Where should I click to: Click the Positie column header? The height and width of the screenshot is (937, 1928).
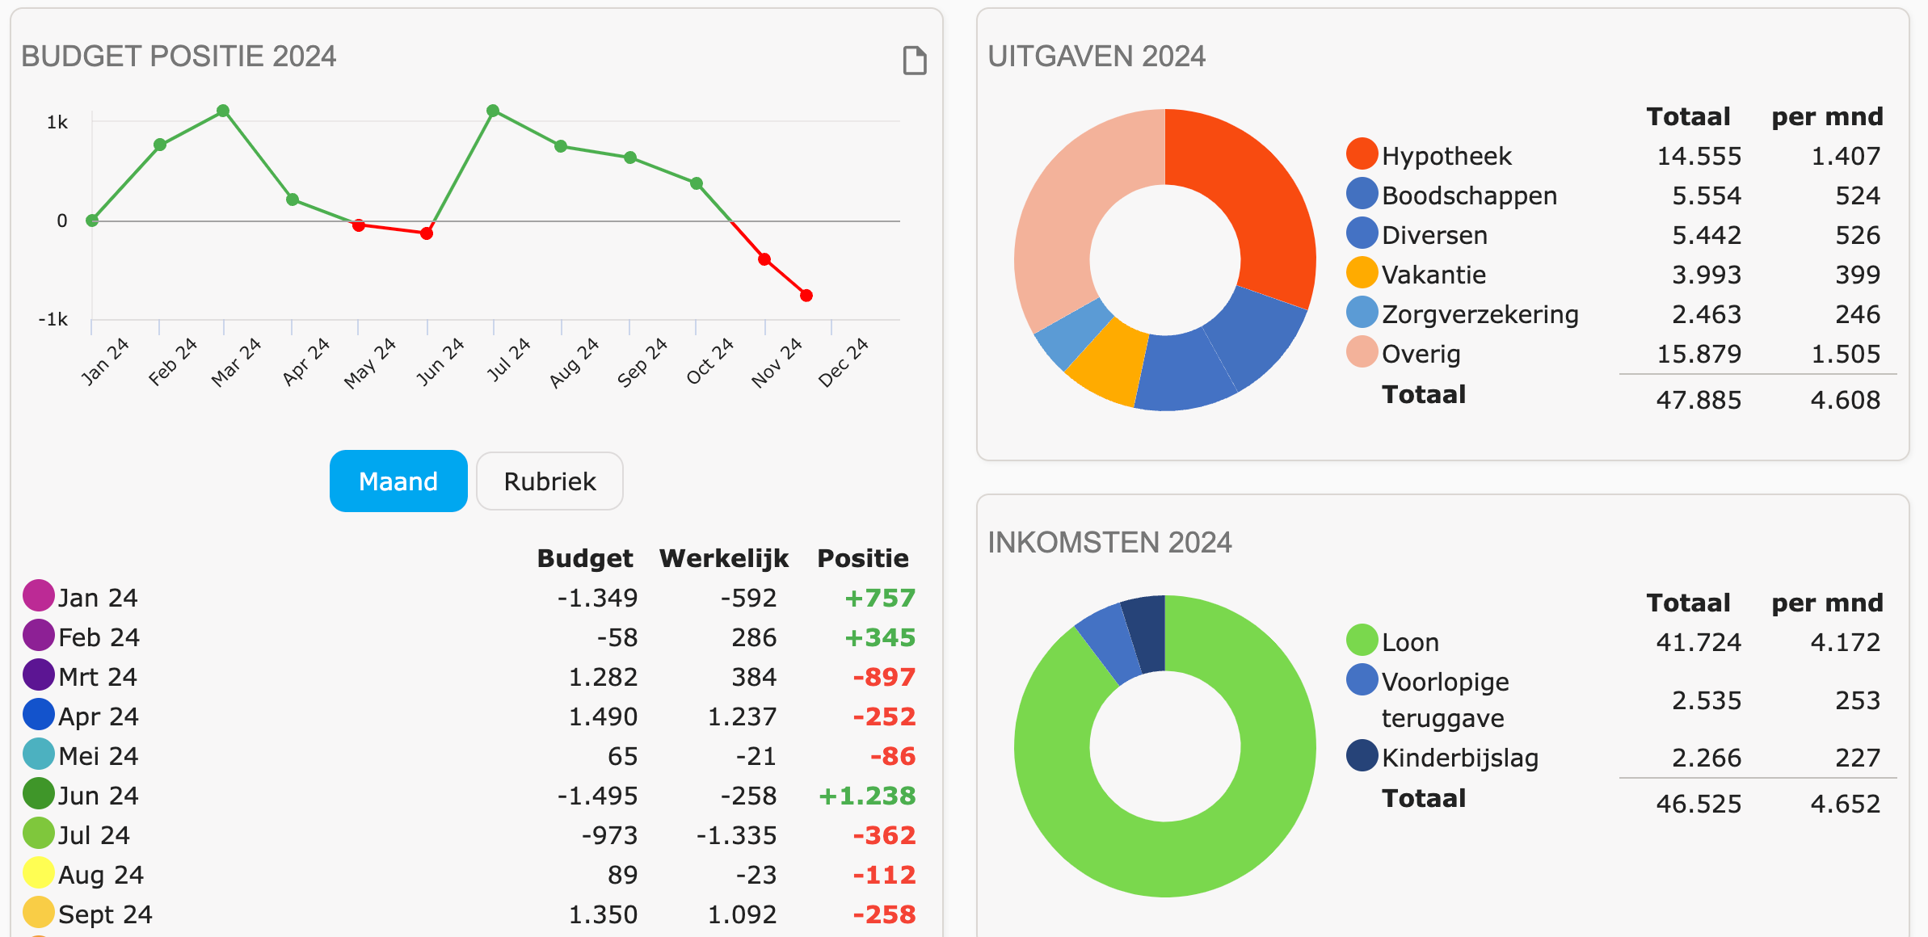862,558
